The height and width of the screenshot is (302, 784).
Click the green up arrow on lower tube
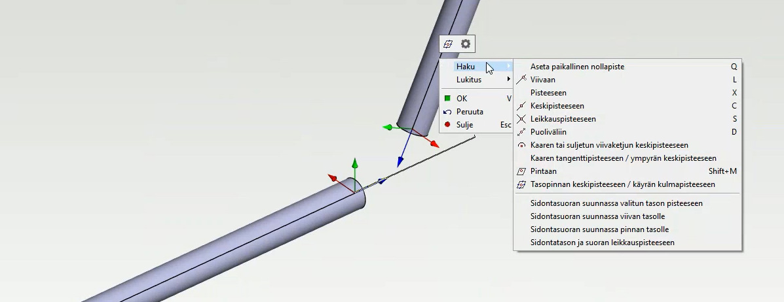coord(354,163)
